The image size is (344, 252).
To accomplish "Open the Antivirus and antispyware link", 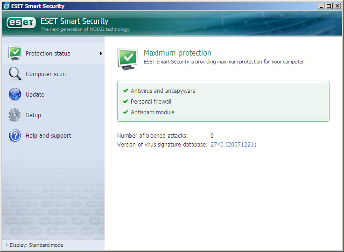I will [x=163, y=91].
